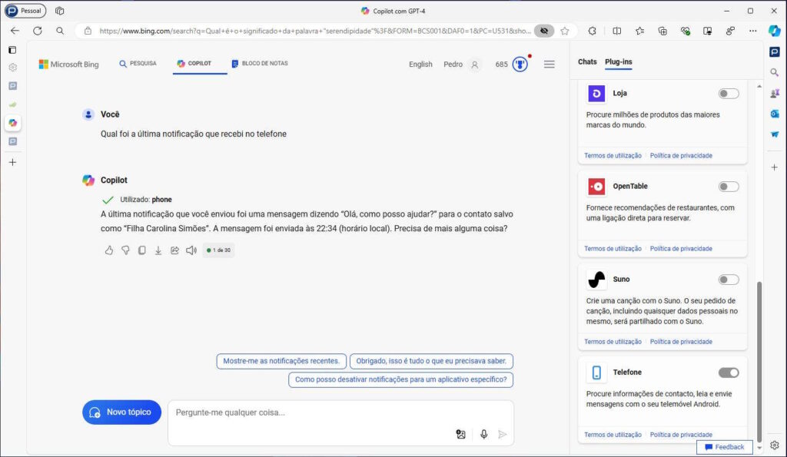Copy the Copilot response with copy icon

[x=142, y=250]
